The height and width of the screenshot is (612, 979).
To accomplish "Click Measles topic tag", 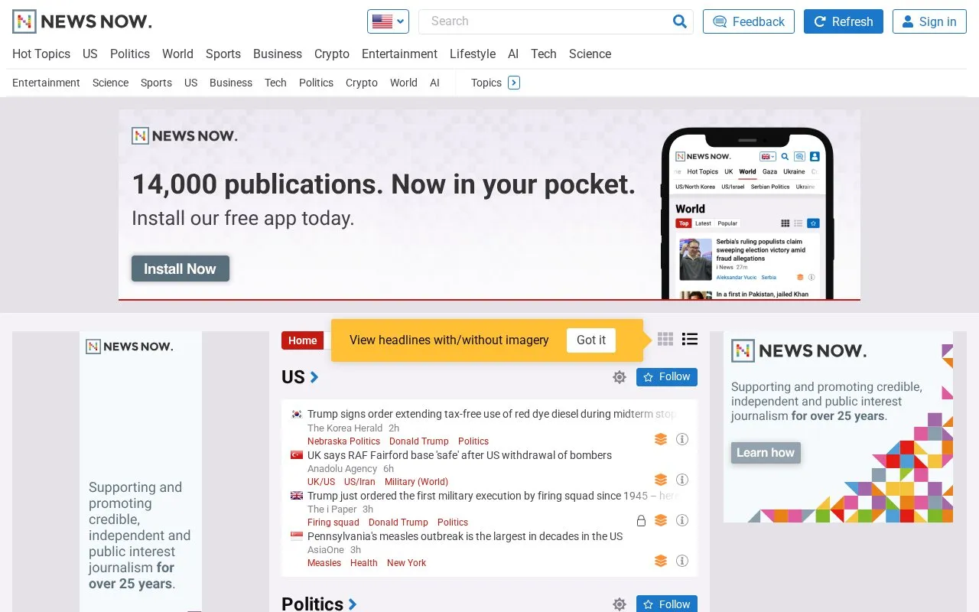I will 324,563.
